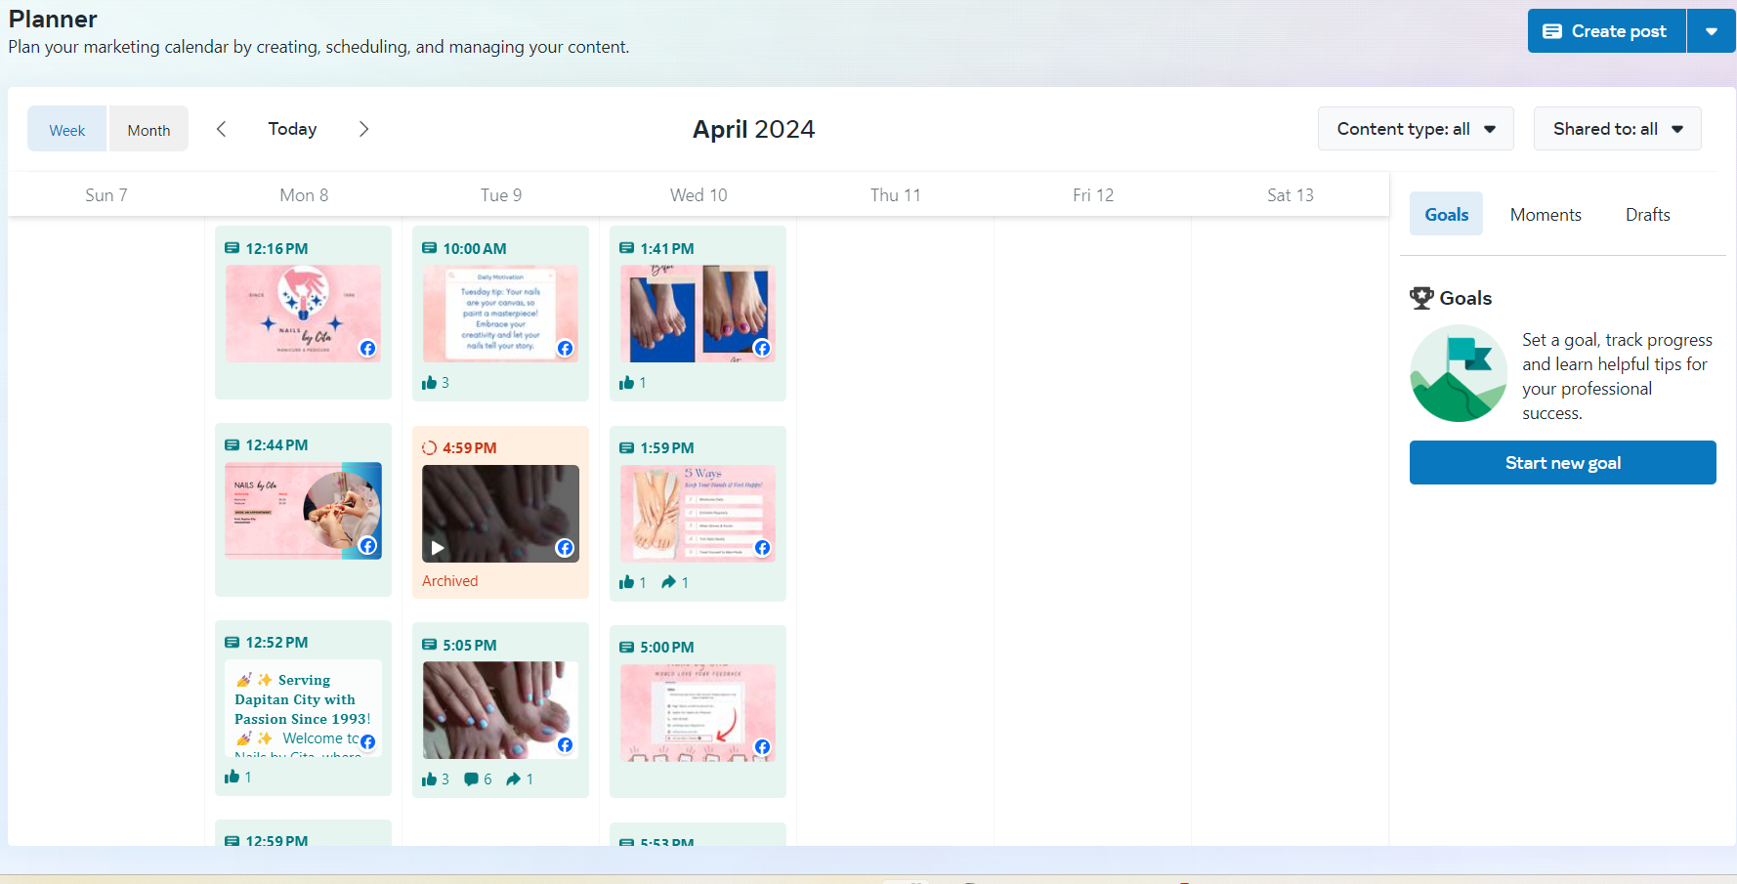Go to the previous week with the left chevron

(222, 129)
